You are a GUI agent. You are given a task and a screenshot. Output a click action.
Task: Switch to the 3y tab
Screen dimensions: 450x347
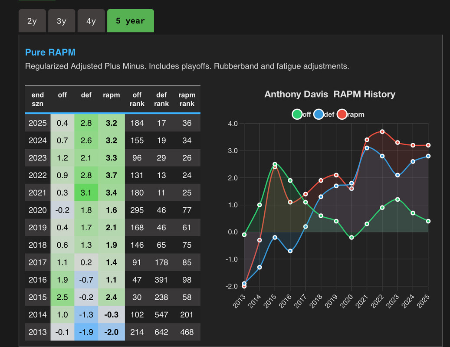point(62,21)
